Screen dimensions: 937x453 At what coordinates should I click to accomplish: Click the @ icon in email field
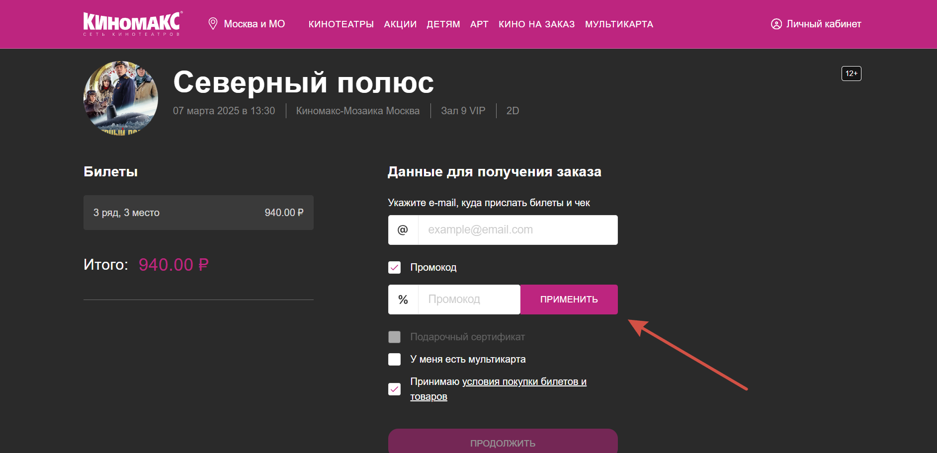[x=403, y=229]
